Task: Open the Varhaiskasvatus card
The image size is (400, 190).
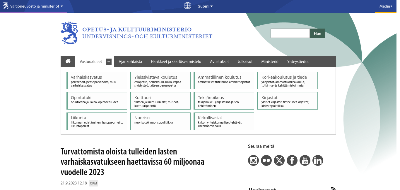Action: pos(97,80)
